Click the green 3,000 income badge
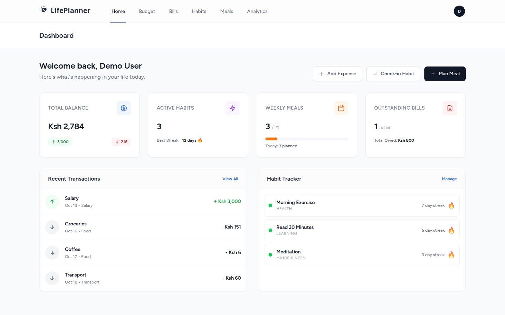Screen dimensions: 505x315 (60, 142)
